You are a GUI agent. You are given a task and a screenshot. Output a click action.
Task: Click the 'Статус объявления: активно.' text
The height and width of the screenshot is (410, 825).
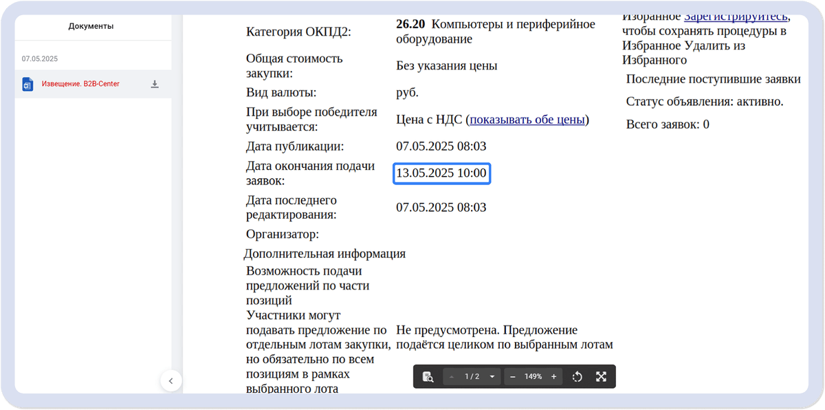(x=705, y=102)
